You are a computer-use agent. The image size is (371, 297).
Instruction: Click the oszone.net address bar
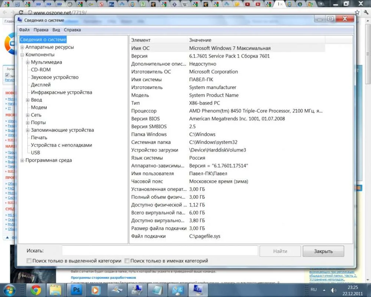coord(189,12)
